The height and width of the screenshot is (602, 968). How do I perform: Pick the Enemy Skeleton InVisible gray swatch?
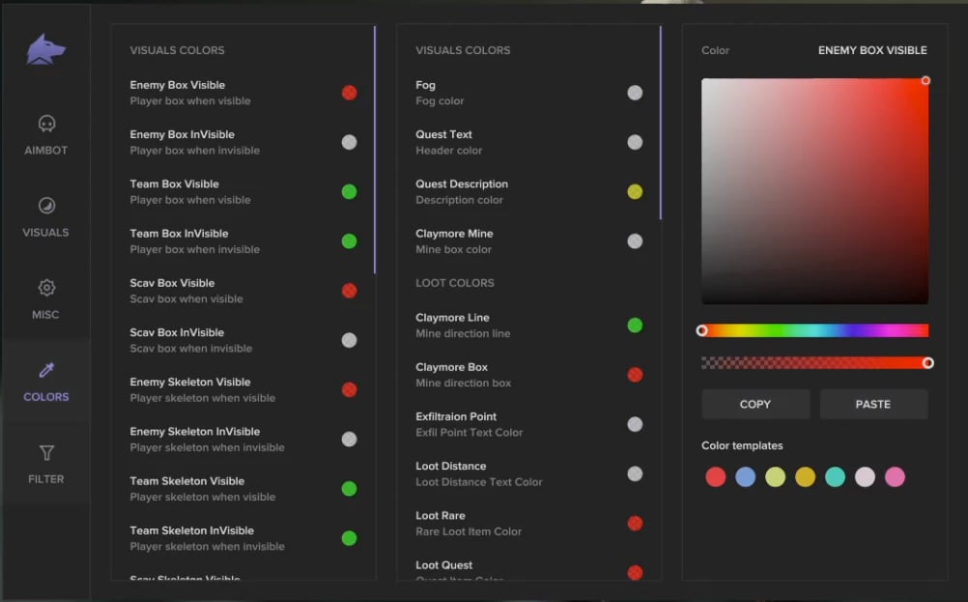349,439
